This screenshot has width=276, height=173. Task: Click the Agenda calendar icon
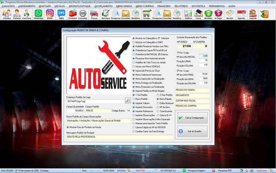click(241, 14)
